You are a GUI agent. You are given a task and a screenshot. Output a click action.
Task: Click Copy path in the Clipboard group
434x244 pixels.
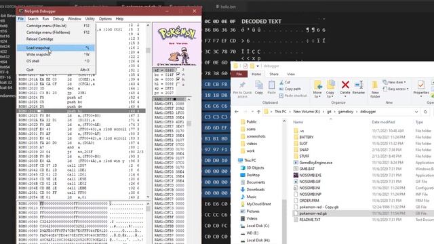click(290, 89)
